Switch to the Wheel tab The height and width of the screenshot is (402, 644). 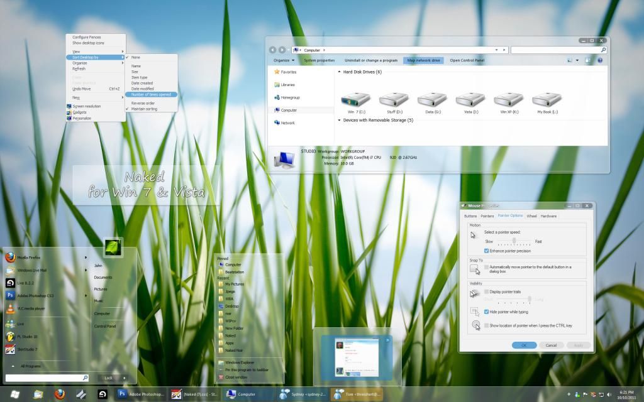(x=532, y=216)
